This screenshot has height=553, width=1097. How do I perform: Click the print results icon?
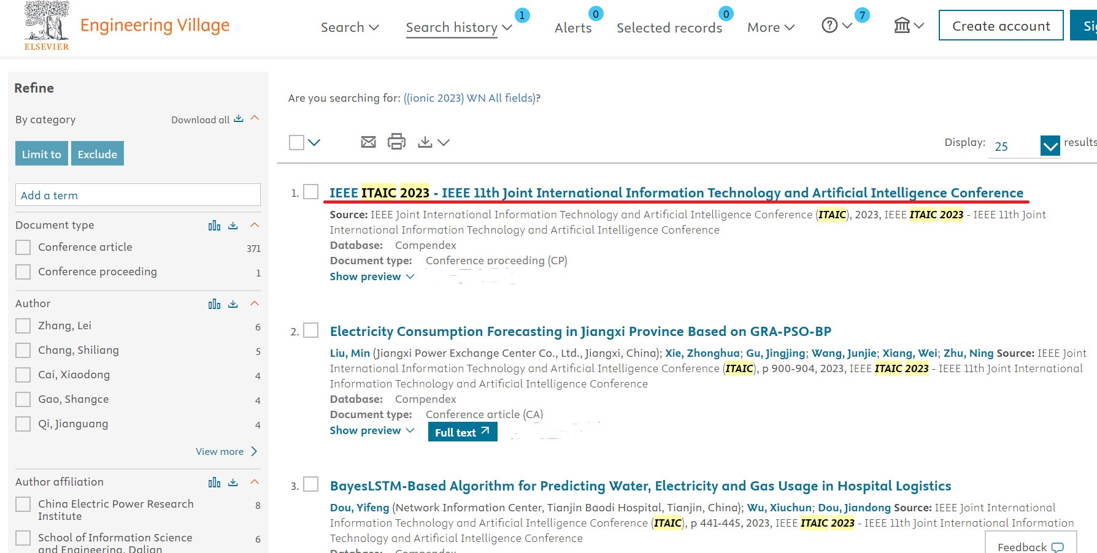396,142
